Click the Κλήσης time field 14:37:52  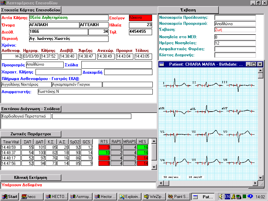(x=50, y=56)
